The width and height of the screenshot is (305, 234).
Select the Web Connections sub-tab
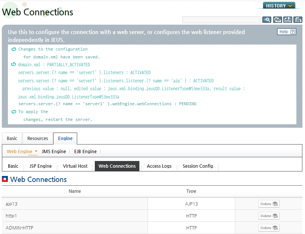(x=117, y=166)
